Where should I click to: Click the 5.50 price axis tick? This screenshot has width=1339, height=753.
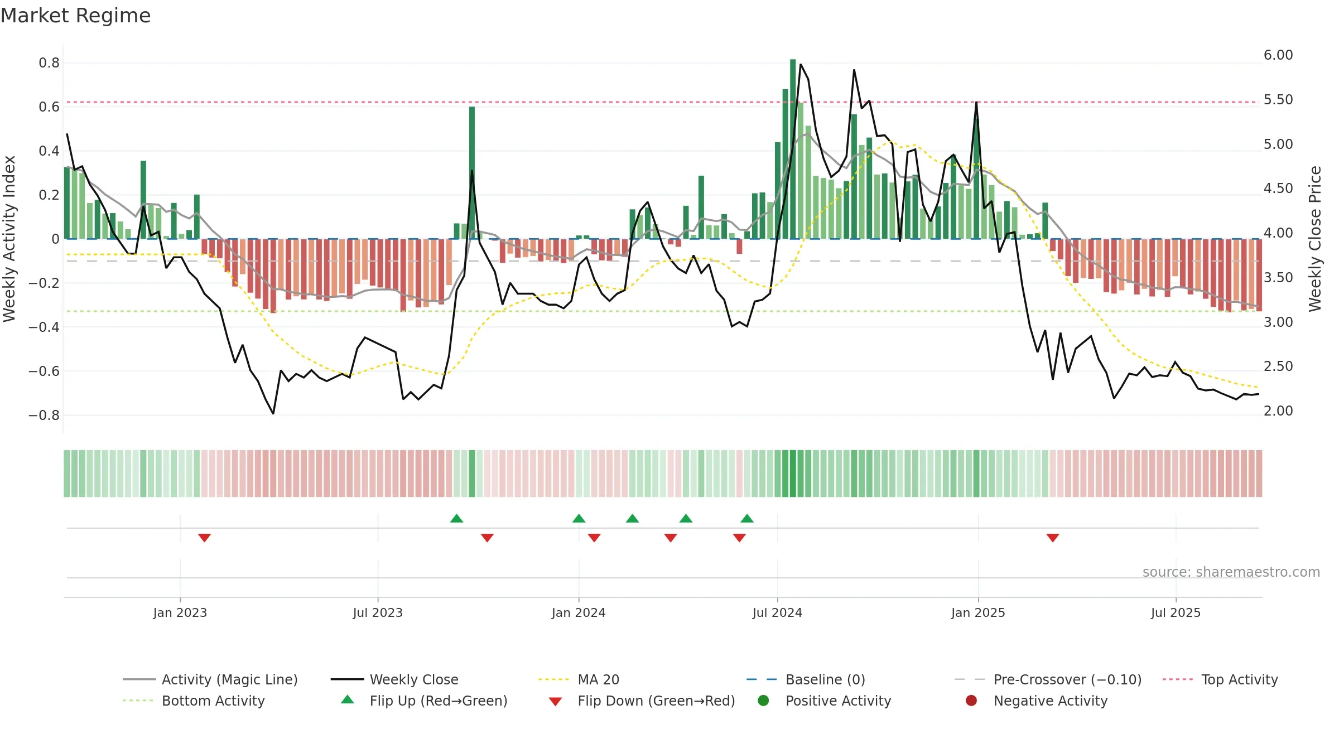coord(1278,100)
